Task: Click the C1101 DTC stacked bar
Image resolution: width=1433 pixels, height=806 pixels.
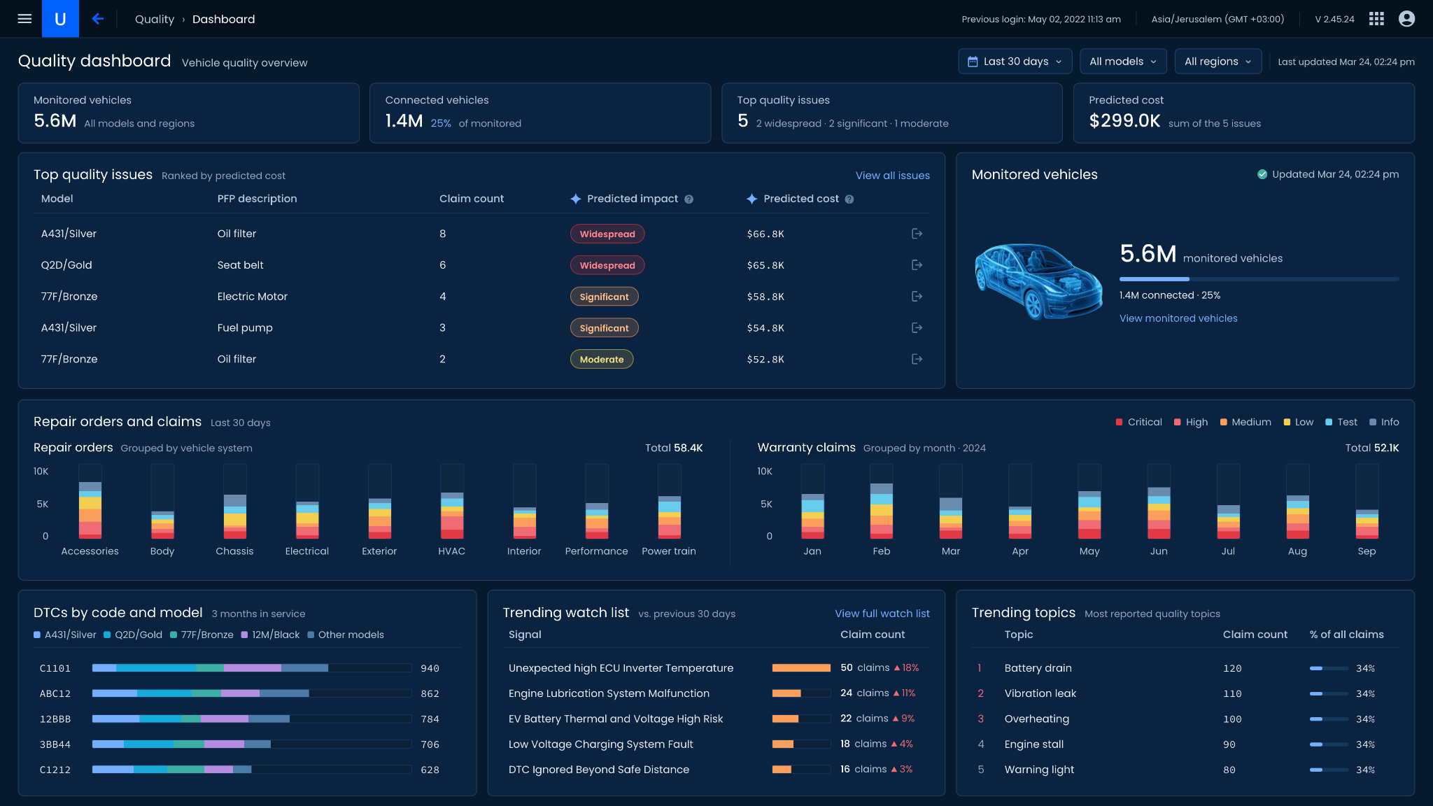Action: [x=252, y=668]
